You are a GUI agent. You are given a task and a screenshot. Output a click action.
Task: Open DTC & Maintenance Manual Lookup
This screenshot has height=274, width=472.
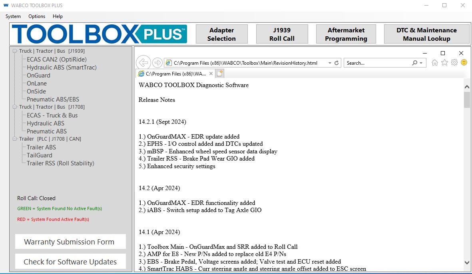[x=426, y=34]
